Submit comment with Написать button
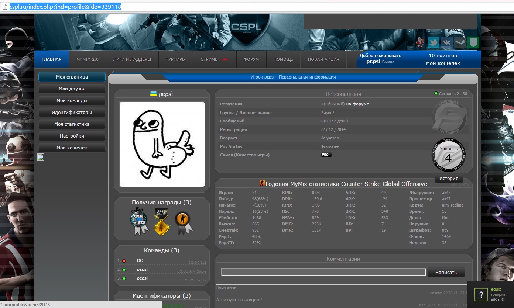 point(446,273)
